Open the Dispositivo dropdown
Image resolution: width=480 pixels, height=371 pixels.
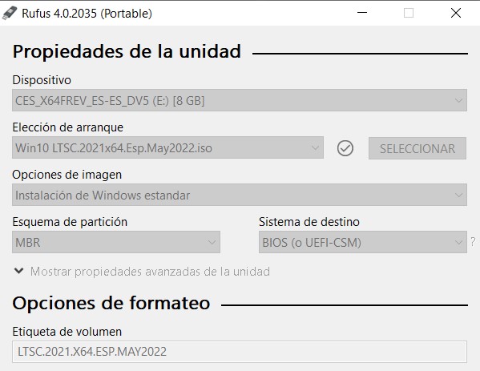tap(240, 100)
